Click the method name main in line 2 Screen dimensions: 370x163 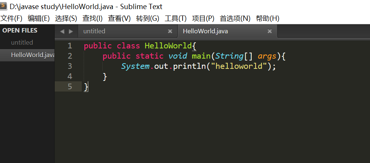(x=201, y=56)
